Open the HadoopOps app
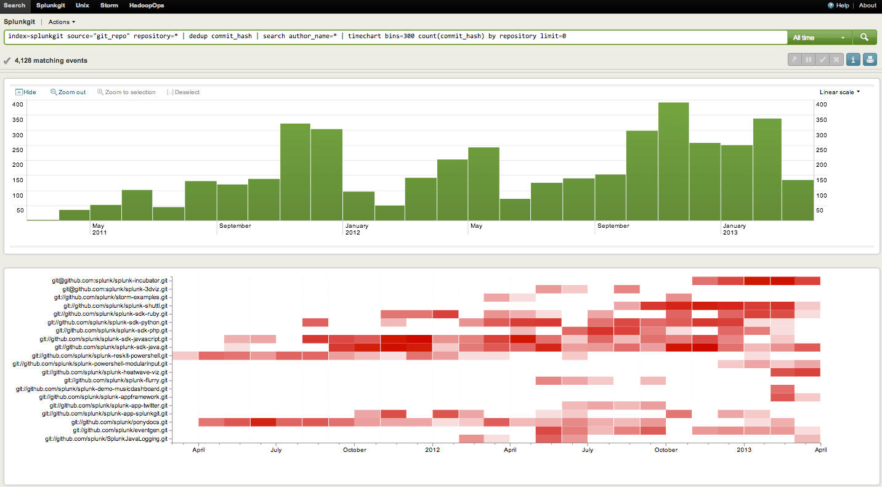 [147, 6]
